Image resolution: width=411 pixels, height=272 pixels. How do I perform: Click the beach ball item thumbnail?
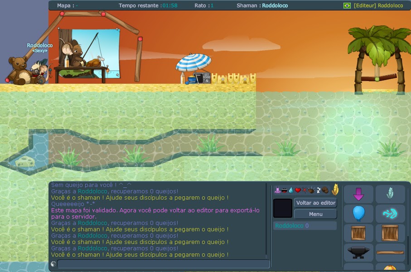[390, 268]
